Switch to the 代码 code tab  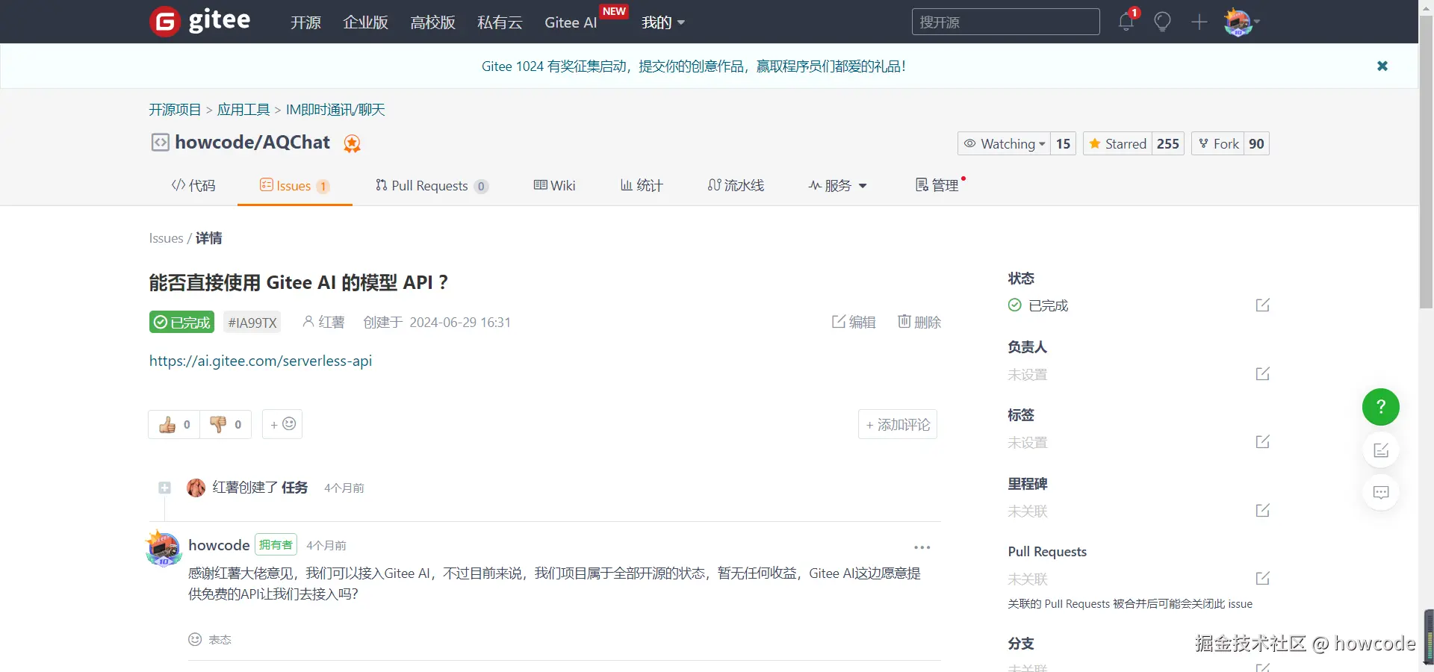[x=193, y=185]
